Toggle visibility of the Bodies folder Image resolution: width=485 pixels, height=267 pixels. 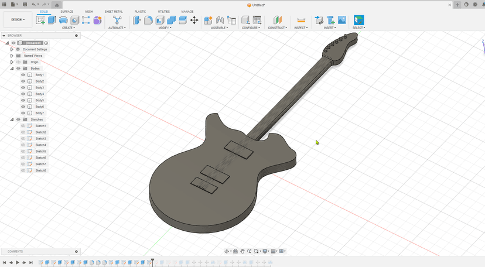pos(18,69)
